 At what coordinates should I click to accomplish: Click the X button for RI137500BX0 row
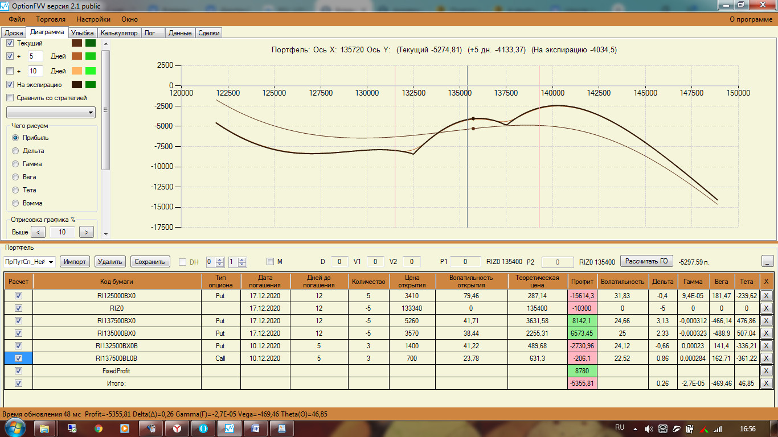[x=766, y=321]
